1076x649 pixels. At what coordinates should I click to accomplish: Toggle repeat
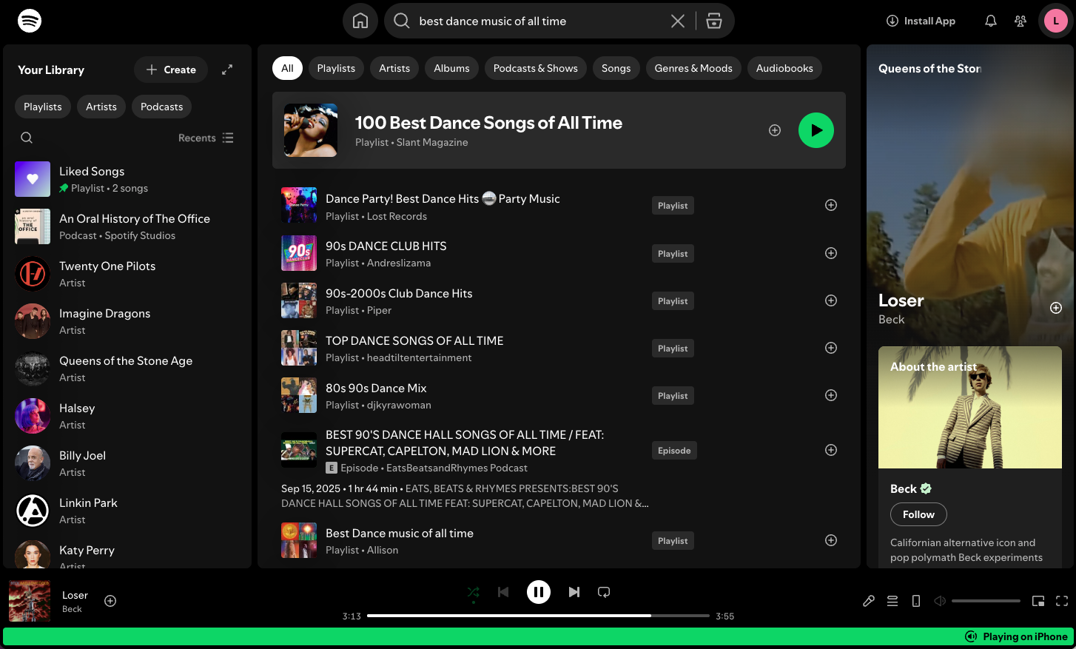[x=604, y=592]
